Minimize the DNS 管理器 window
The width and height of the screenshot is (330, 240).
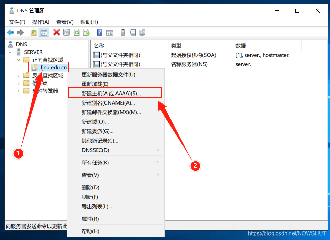pos(277,11)
